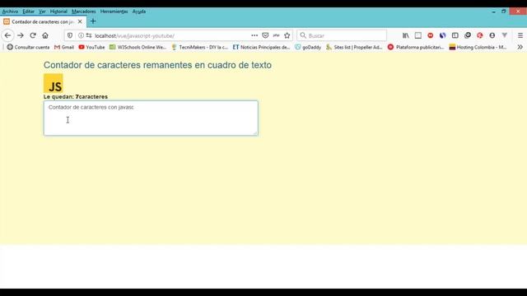Click the textarea resize handle corner
The height and width of the screenshot is (296, 527).
pyautogui.click(x=255, y=133)
